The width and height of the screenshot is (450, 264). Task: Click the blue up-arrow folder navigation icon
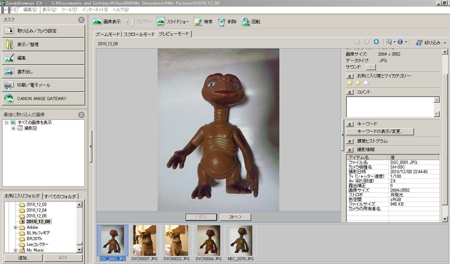(376, 42)
